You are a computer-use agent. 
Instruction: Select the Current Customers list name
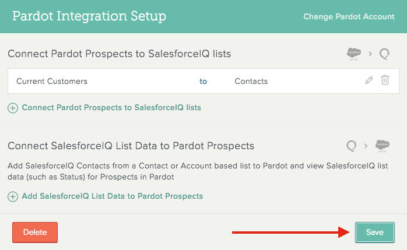pos(52,81)
